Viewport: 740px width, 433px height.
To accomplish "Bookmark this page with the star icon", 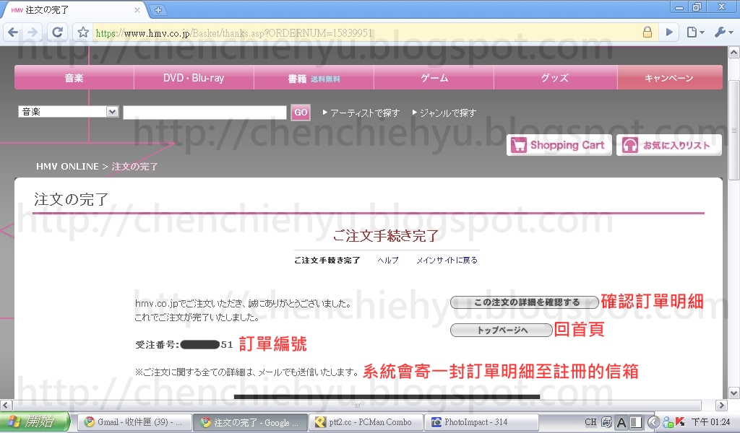I will point(83,32).
